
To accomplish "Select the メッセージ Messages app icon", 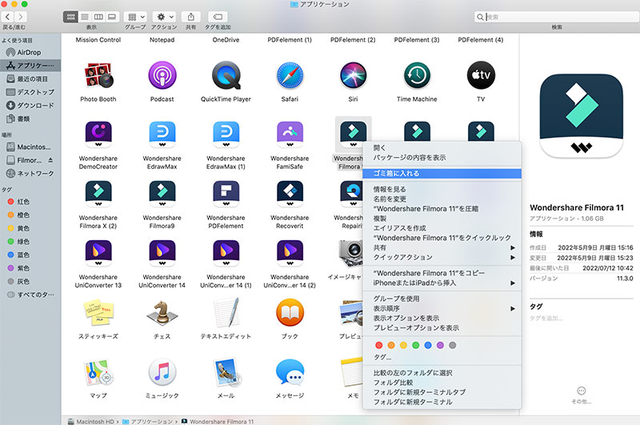I will (x=290, y=372).
